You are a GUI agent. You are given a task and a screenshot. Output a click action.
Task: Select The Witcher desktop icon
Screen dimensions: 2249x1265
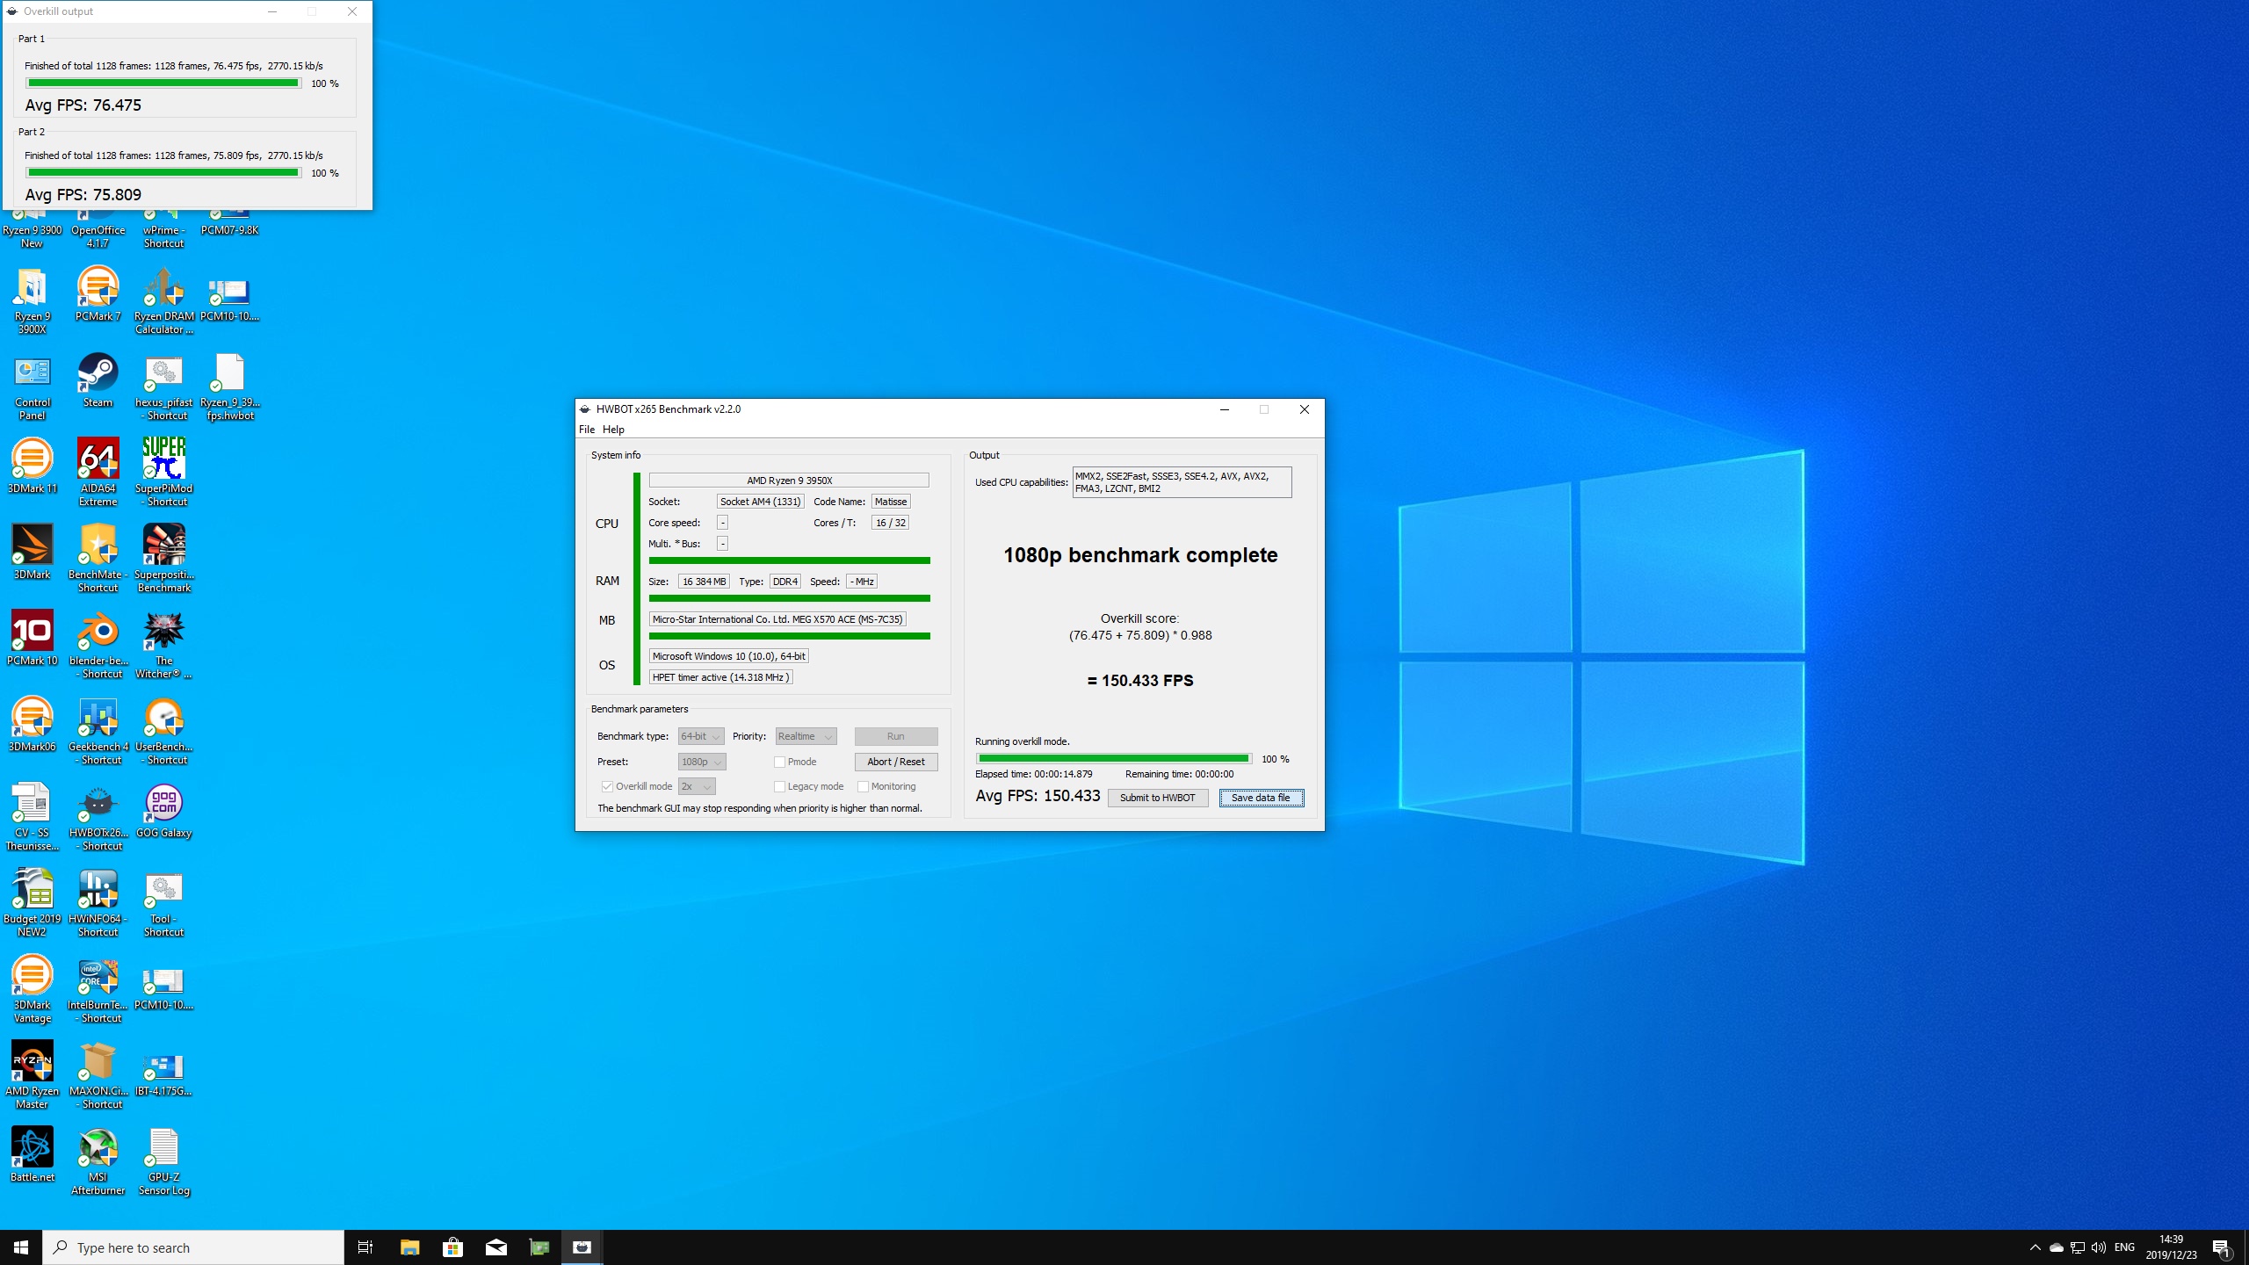click(164, 646)
